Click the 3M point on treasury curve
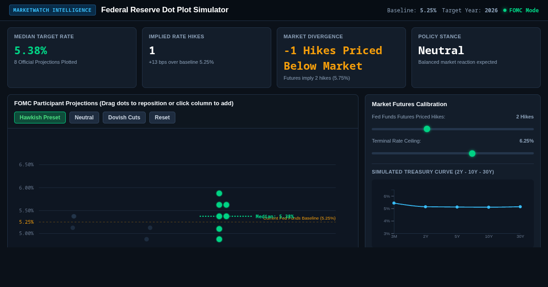548x287 pixels. coord(394,203)
